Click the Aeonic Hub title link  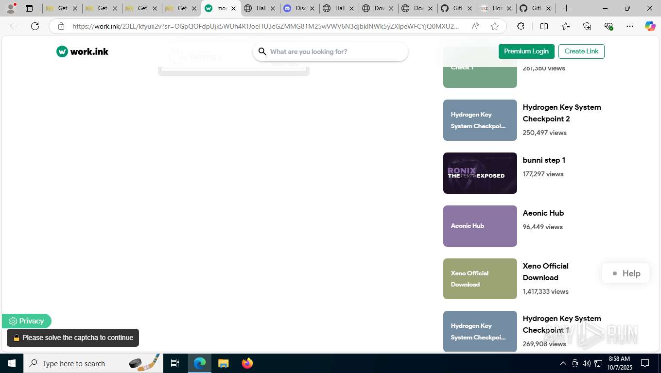(x=543, y=213)
